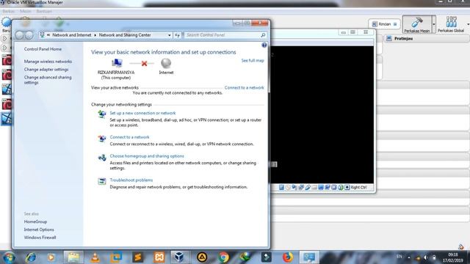Open XAMPP from the taskbar

159,257
